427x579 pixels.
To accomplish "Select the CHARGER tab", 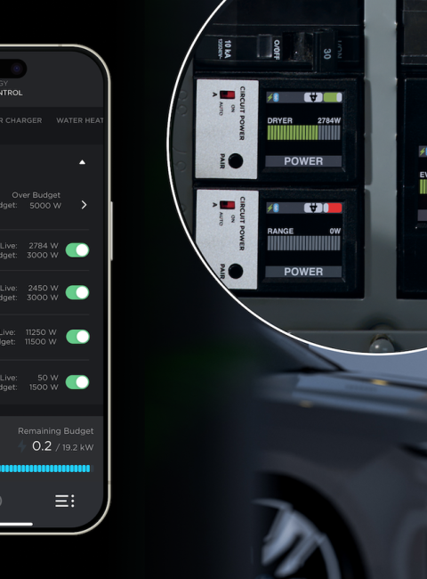I will point(21,120).
